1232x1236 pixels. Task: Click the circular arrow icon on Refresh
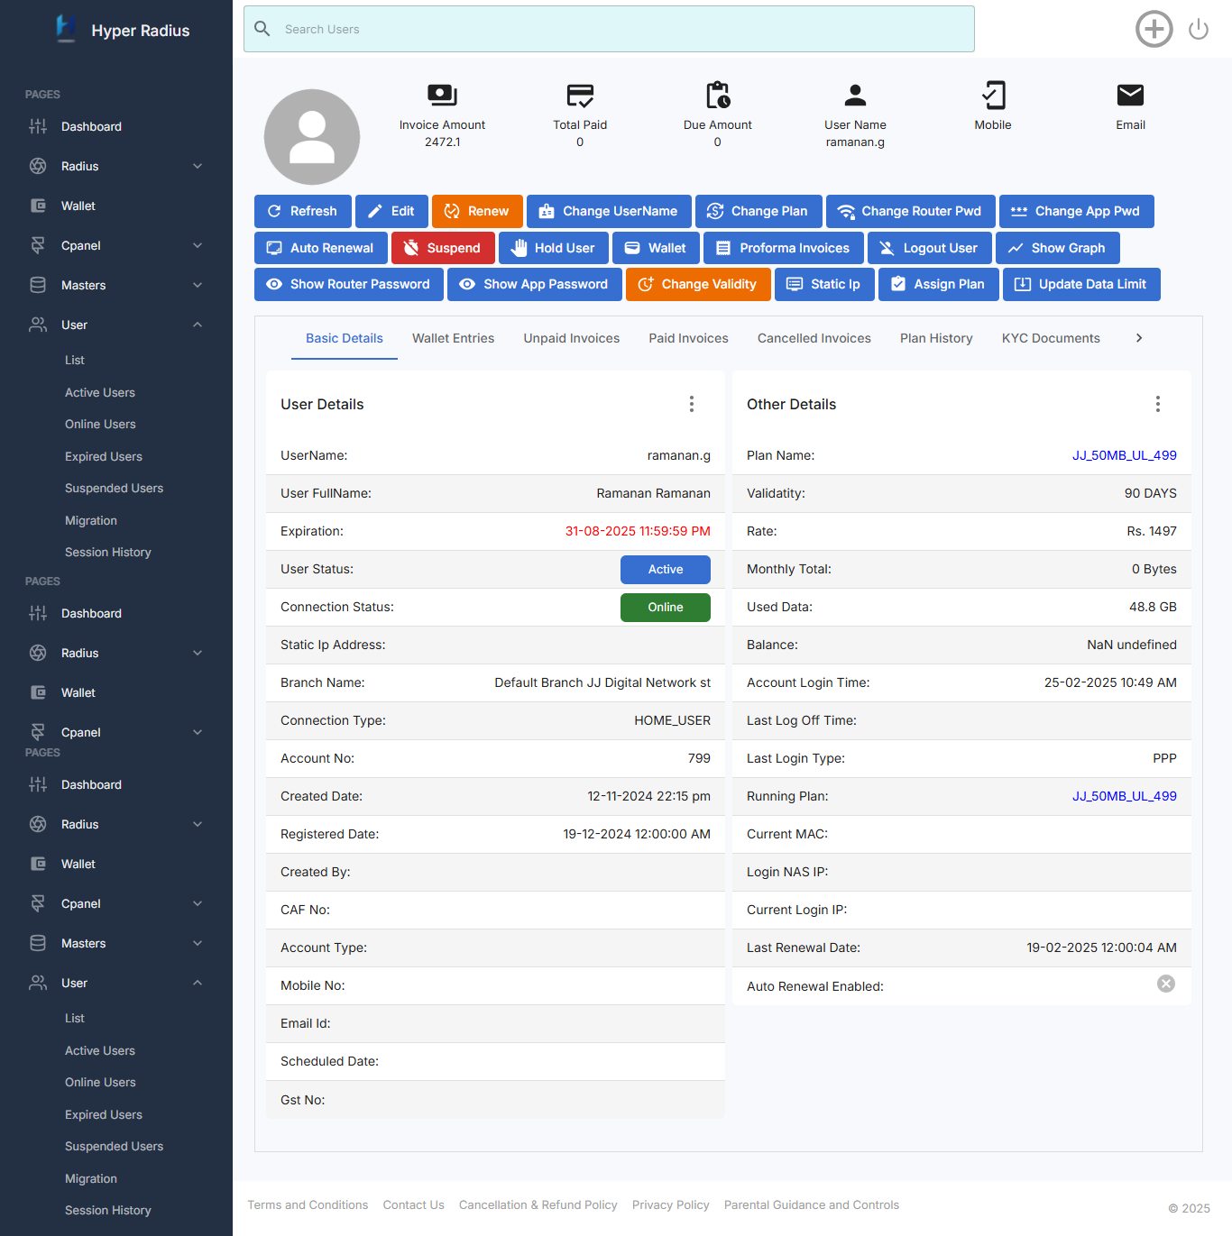click(274, 211)
